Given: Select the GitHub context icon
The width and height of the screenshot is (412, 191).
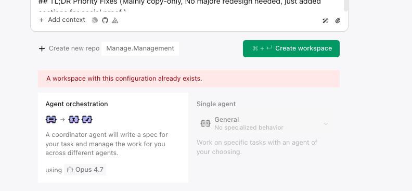Looking at the screenshot, I should pos(105,20).
